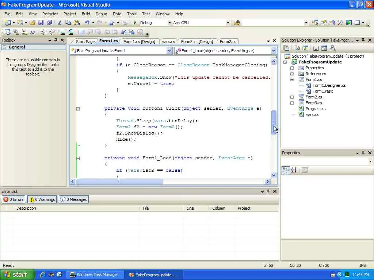Click Refresh in Solution Explorer toolbar
Viewport: 374px width, 280px height.
[305, 48]
